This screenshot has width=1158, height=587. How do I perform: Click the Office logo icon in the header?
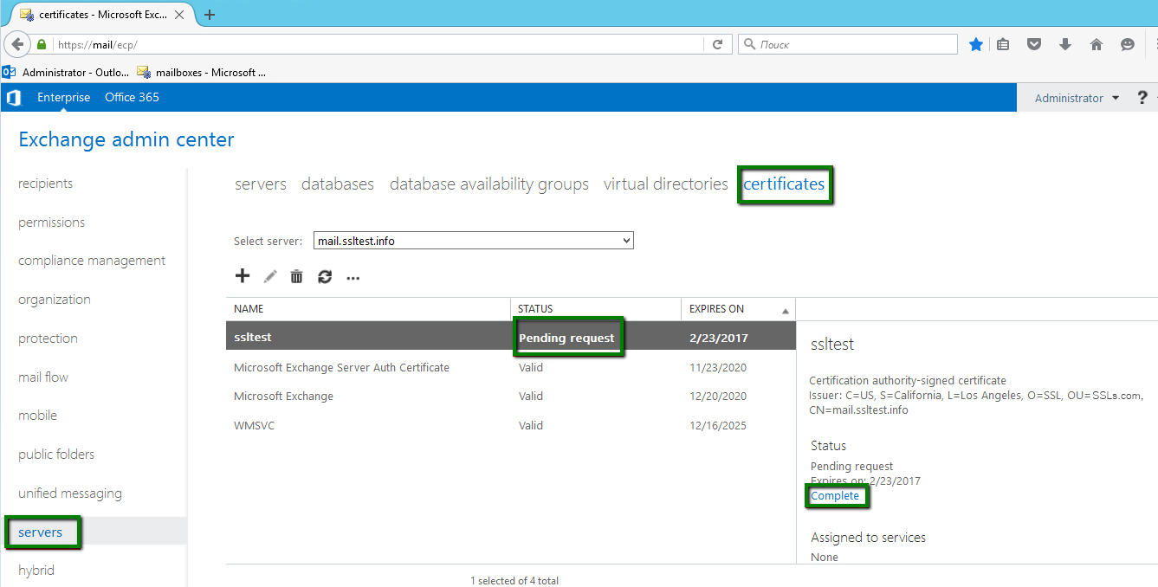[x=13, y=98]
